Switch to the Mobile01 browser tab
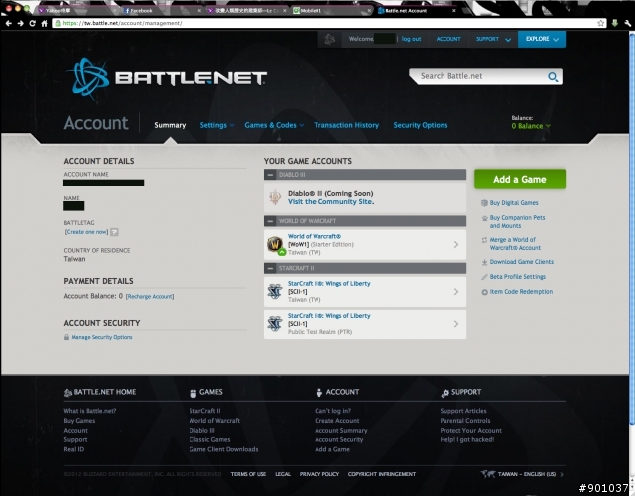 tap(330, 11)
